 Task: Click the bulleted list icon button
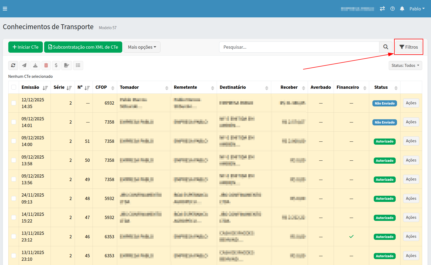click(78, 65)
